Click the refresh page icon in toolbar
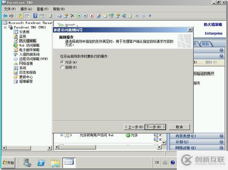228x170 pixels. [51, 16]
